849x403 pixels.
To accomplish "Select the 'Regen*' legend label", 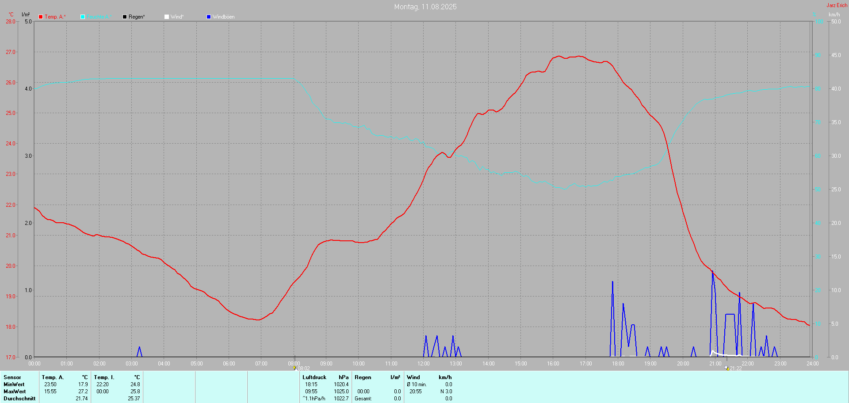I will [x=137, y=17].
